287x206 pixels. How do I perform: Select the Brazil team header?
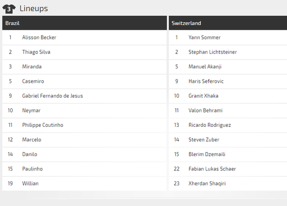pos(85,23)
